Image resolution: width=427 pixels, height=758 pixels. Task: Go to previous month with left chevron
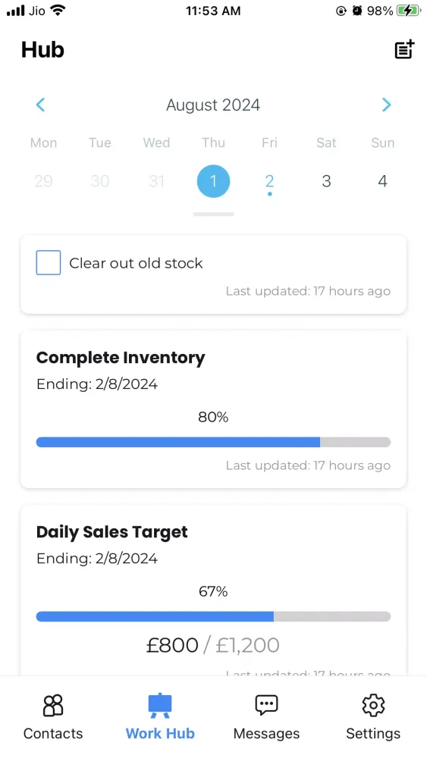pos(41,105)
